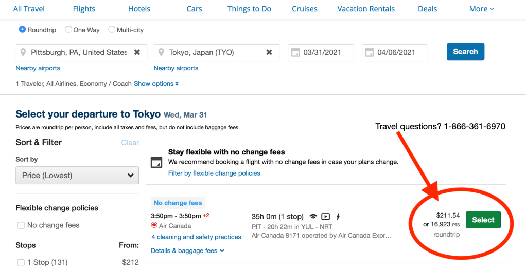Open the More menu in navigation
Viewport: 526px width, 271px height.
click(481, 9)
